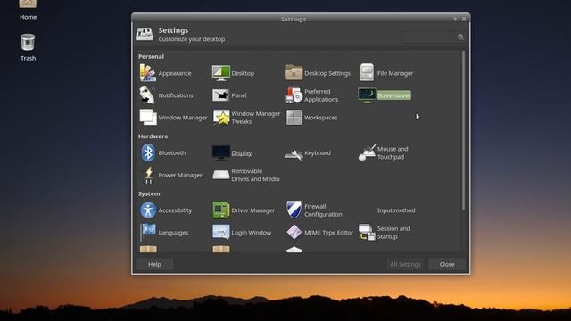Click the Settings header toolbox icon
This screenshot has height=321, width=571.
pyautogui.click(x=145, y=34)
